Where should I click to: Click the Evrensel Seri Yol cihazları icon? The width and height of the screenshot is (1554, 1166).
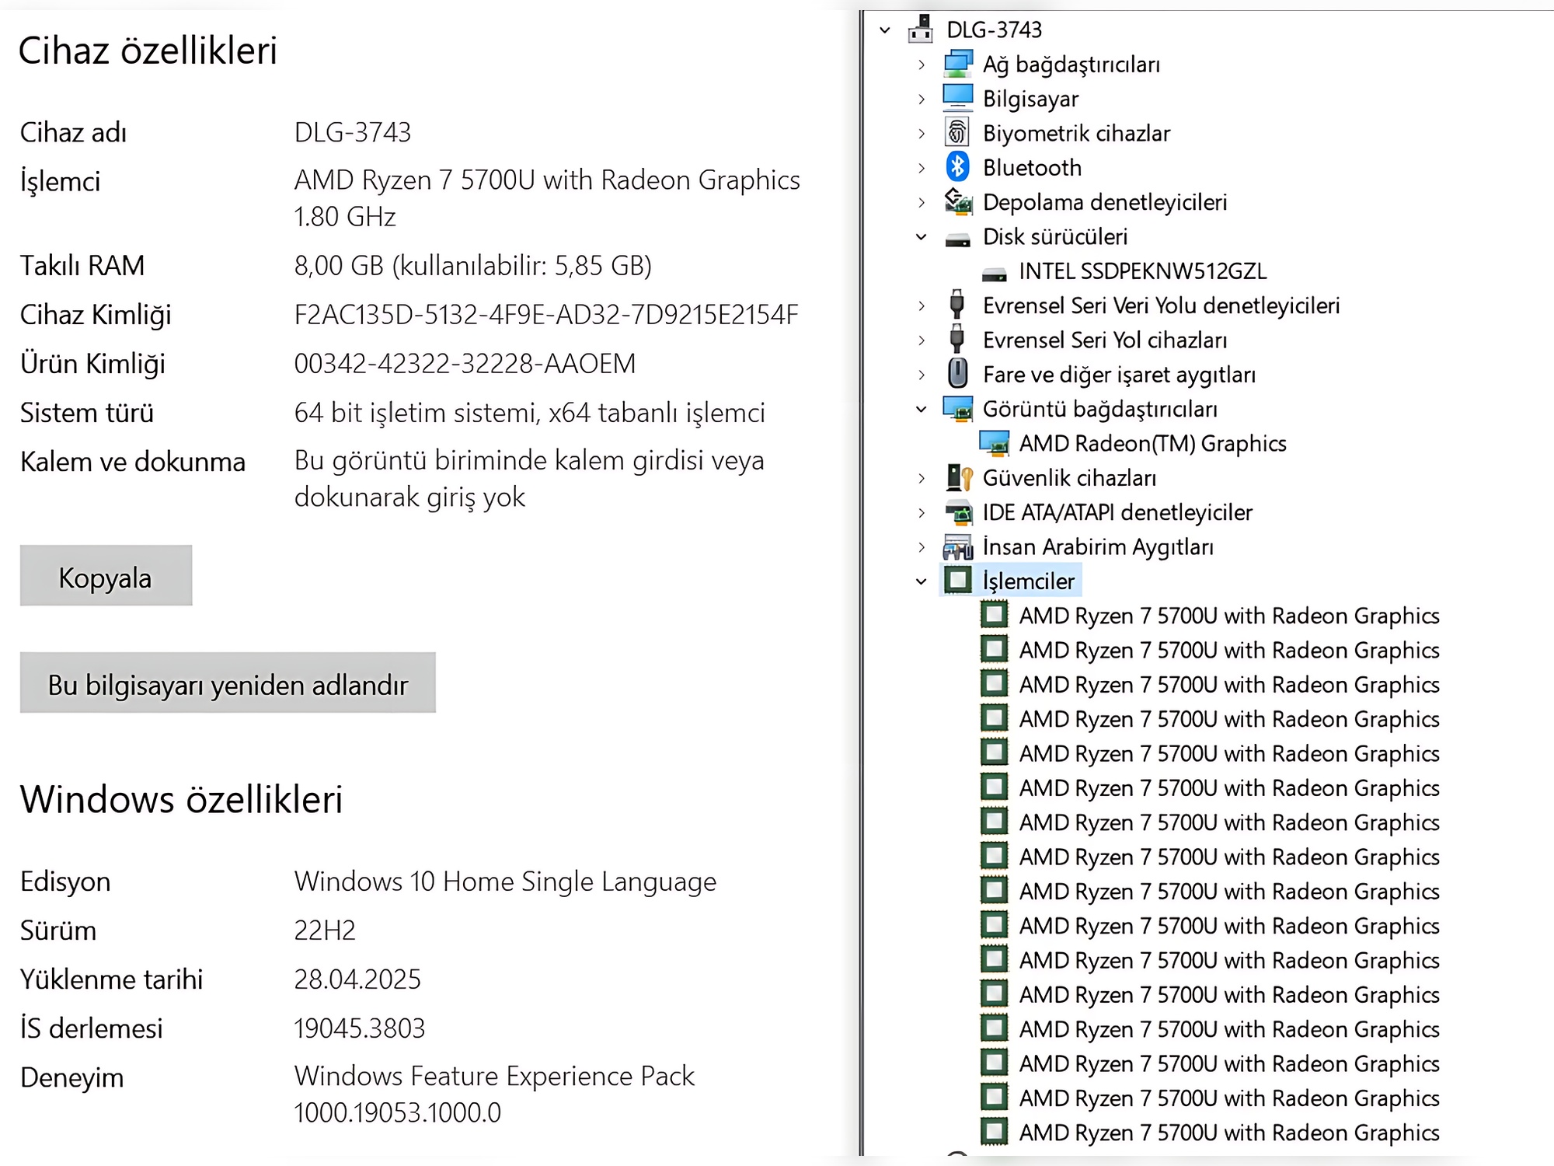pyautogui.click(x=957, y=339)
